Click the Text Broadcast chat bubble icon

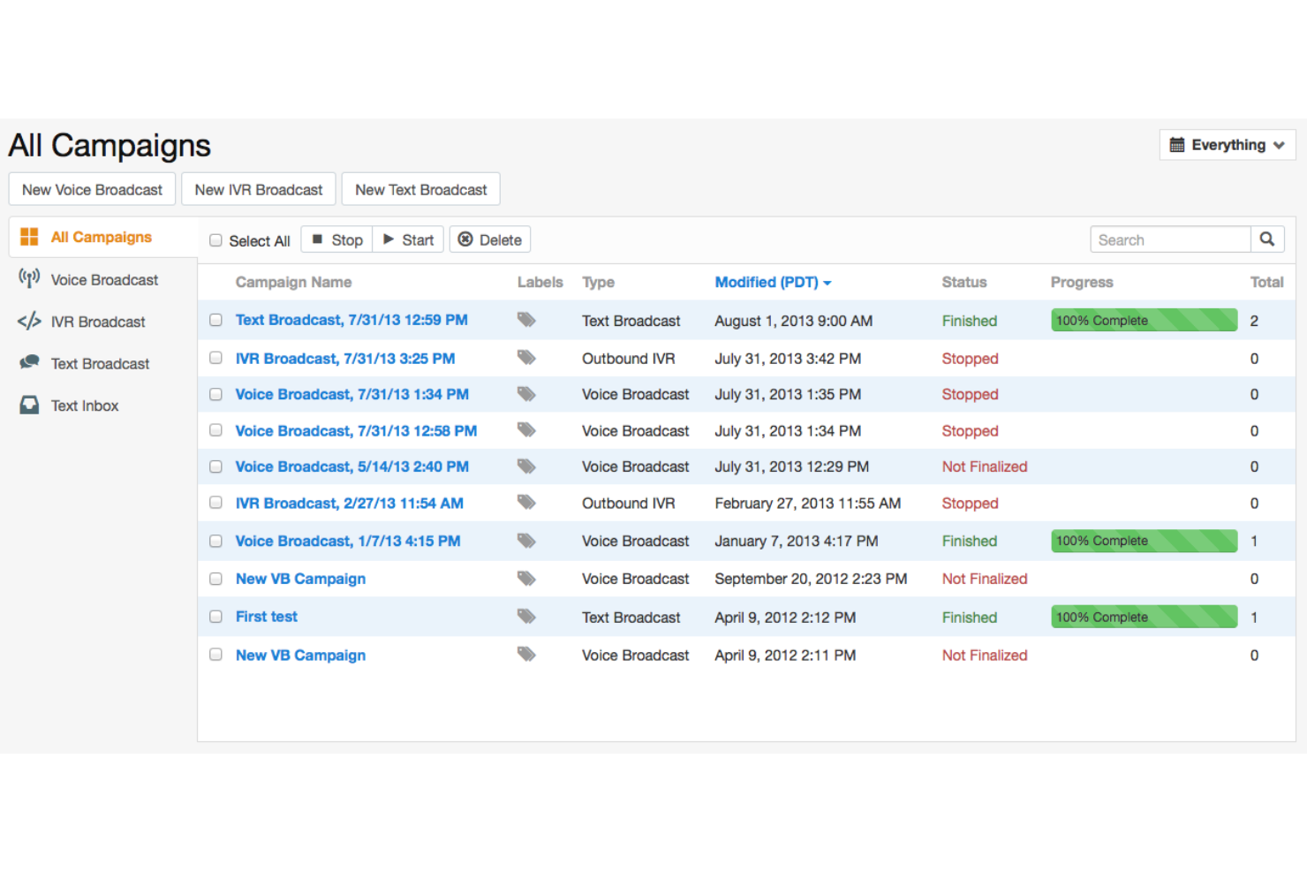point(29,363)
